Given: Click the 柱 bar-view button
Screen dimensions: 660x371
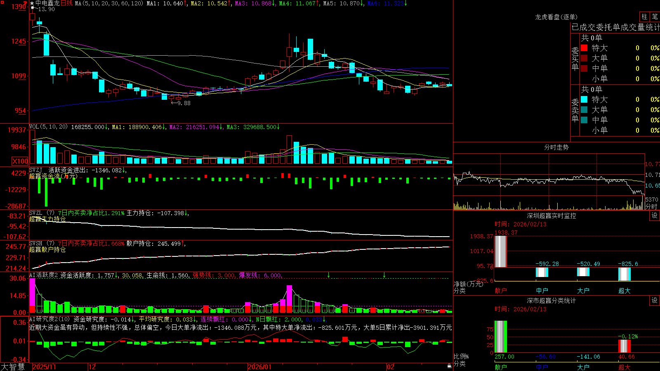Looking at the screenshot, I should click(644, 16).
